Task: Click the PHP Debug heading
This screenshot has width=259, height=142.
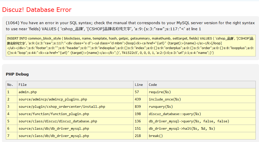Action: point(17,74)
